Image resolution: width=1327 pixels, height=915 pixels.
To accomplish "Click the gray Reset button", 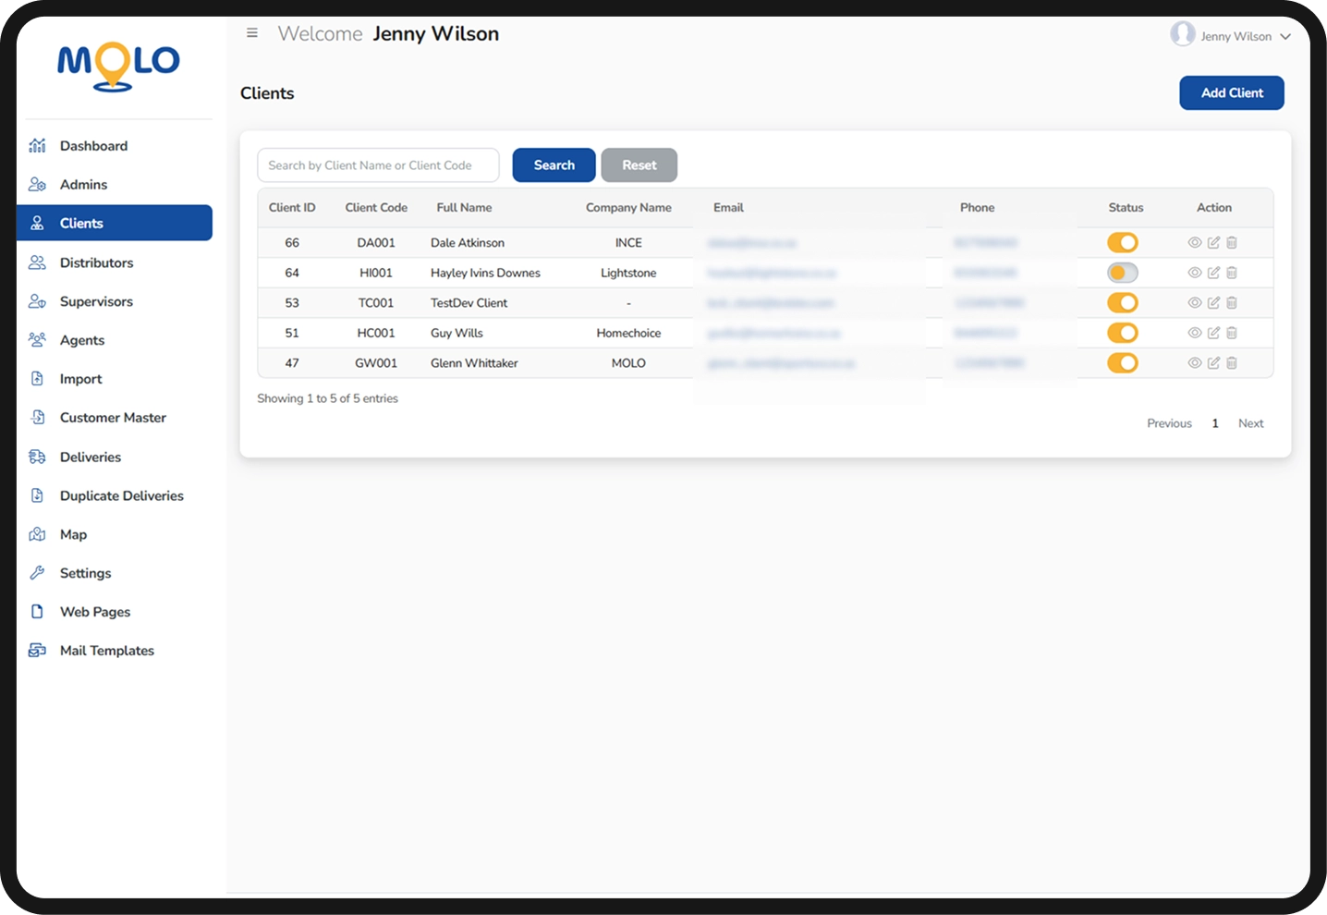I will (639, 165).
